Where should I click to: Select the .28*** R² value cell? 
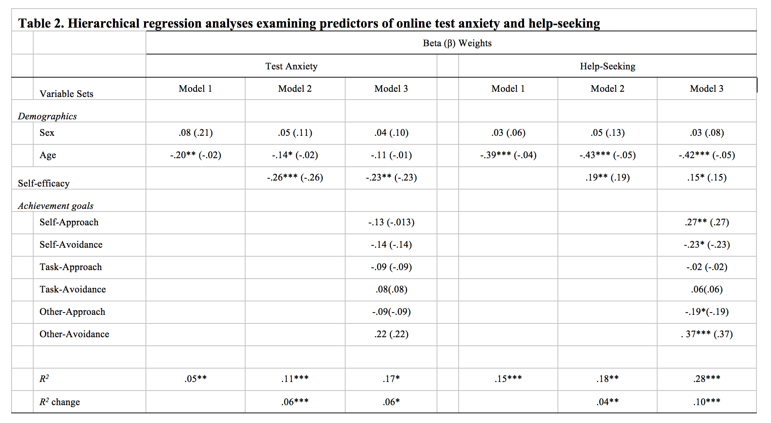coord(707,379)
